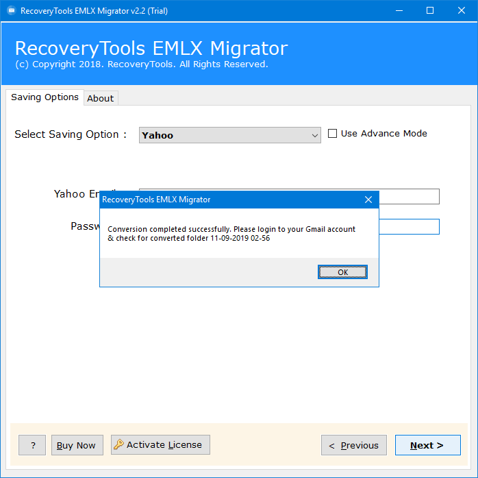Image resolution: width=478 pixels, height=478 pixels.
Task: Click the RecoveryTools EMLX Migrator header title
Action: [x=151, y=48]
